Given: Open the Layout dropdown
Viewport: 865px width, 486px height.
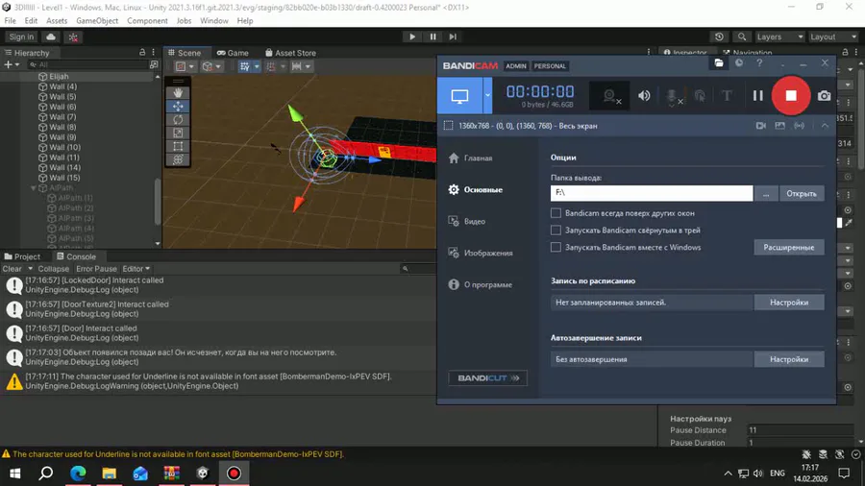Looking at the screenshot, I should pos(833,36).
